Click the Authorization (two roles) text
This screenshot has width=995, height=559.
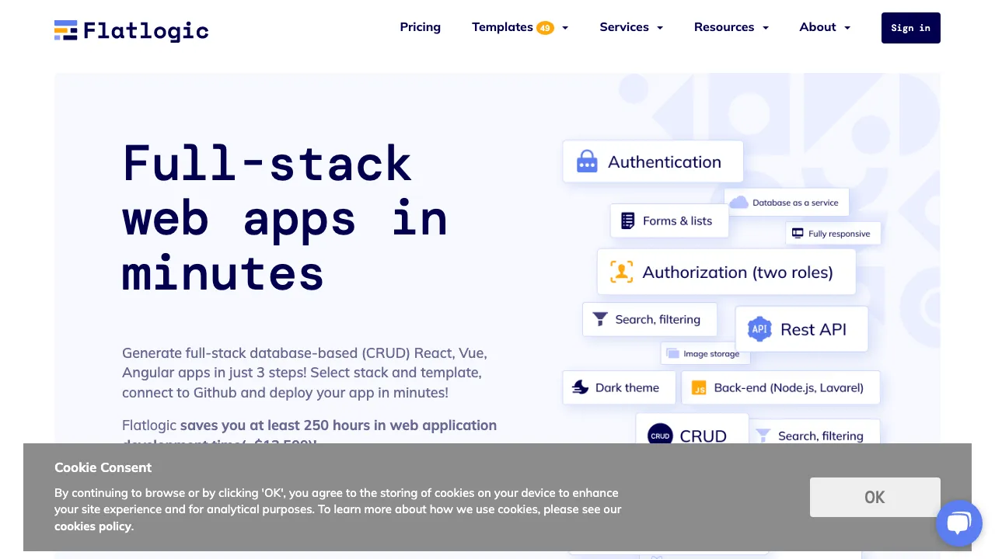tap(738, 273)
